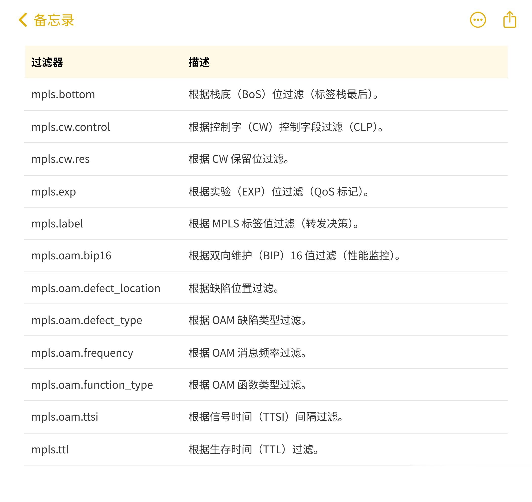The image size is (532, 502).
Task: Tap mpls.oam.defect_type cell
Action: click(87, 320)
